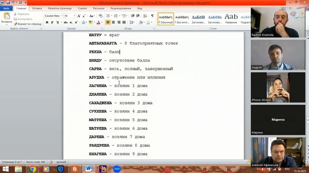Image resolution: width=309 pixels, height=173 pixels.
Task: Click the proofing check icon in status bar
Action: [x=51, y=162]
